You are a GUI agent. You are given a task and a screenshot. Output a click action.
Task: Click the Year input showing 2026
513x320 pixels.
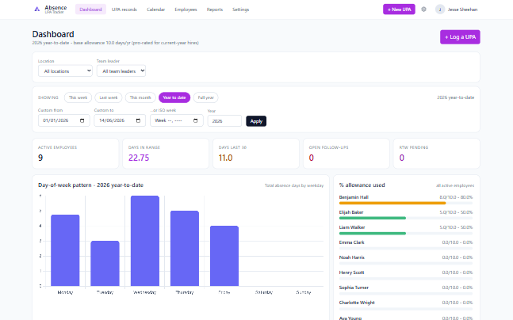coord(224,121)
